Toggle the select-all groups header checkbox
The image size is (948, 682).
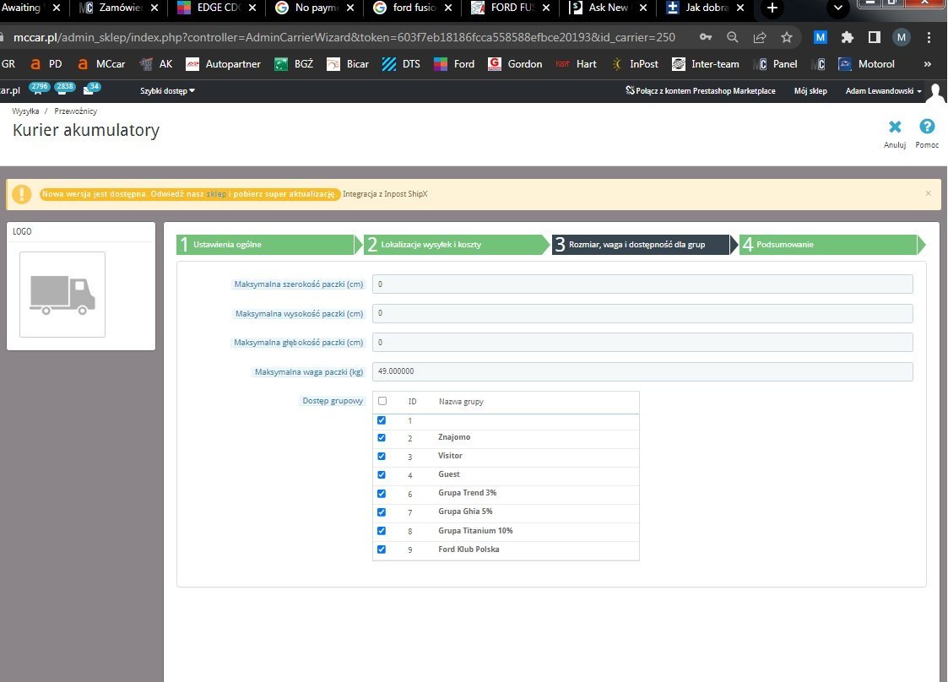[382, 402]
